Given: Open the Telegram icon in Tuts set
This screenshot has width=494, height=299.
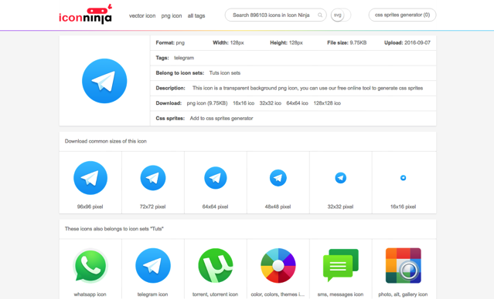Looking at the screenshot, I should (153, 266).
